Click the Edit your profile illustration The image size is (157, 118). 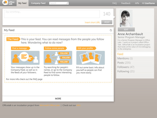(x=90, y=58)
